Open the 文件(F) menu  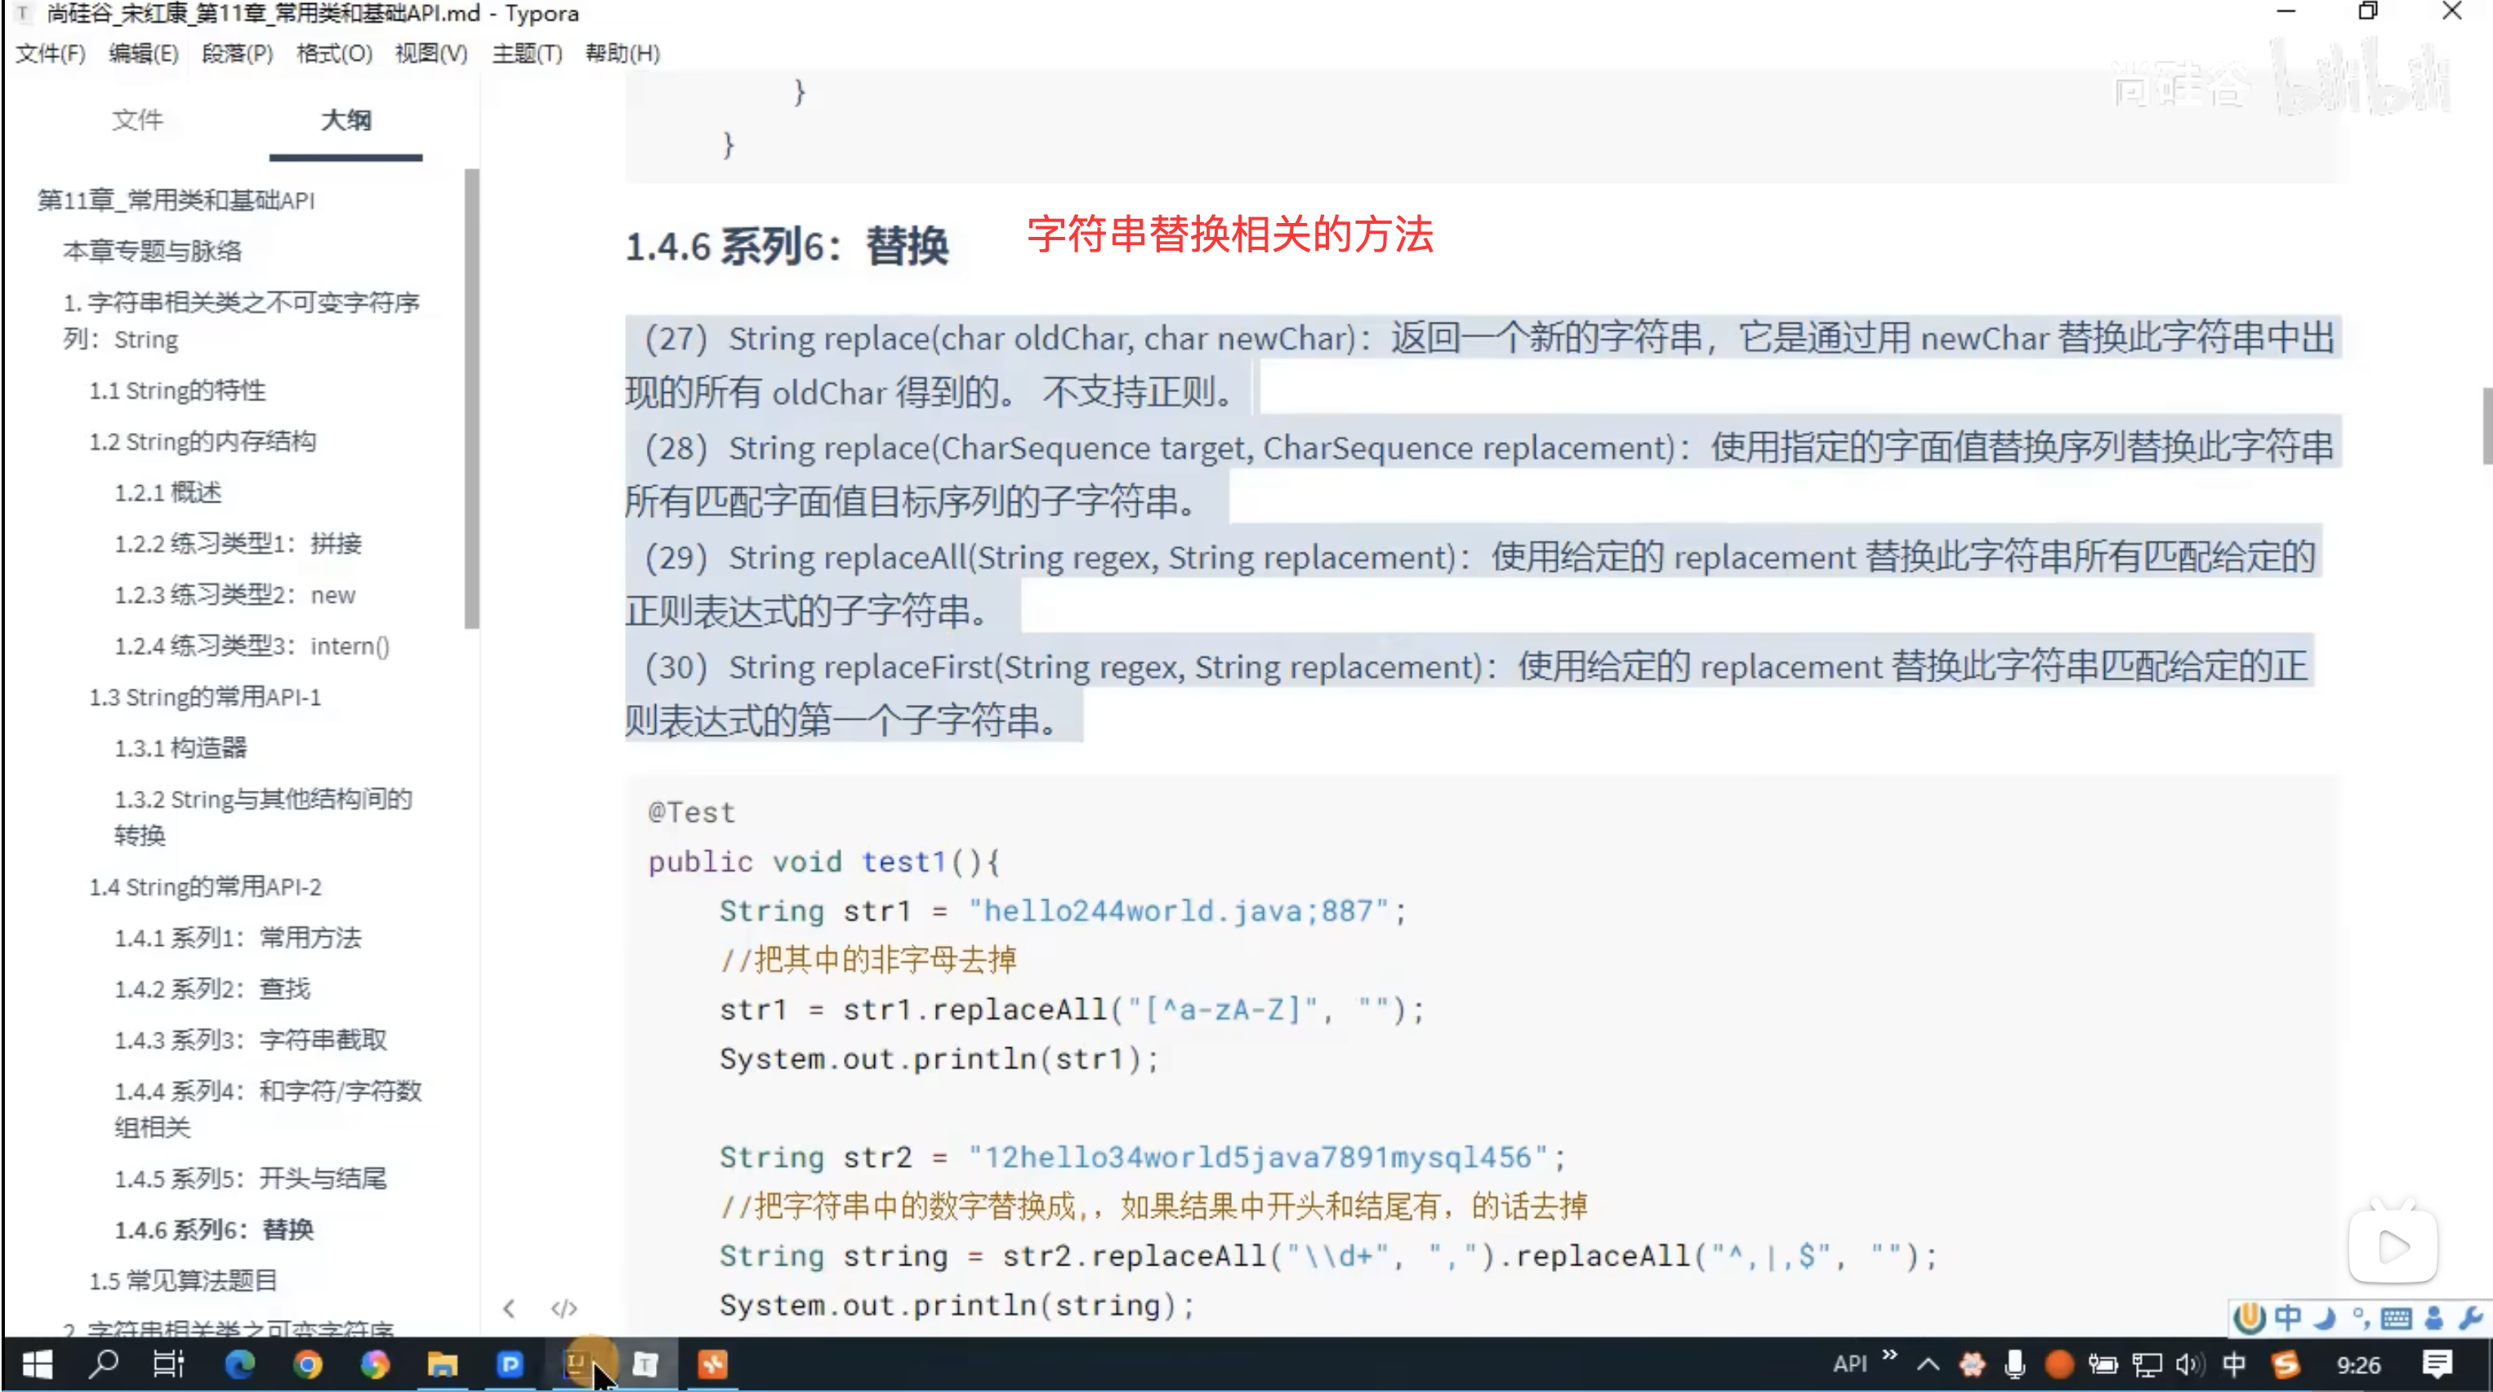click(x=51, y=53)
